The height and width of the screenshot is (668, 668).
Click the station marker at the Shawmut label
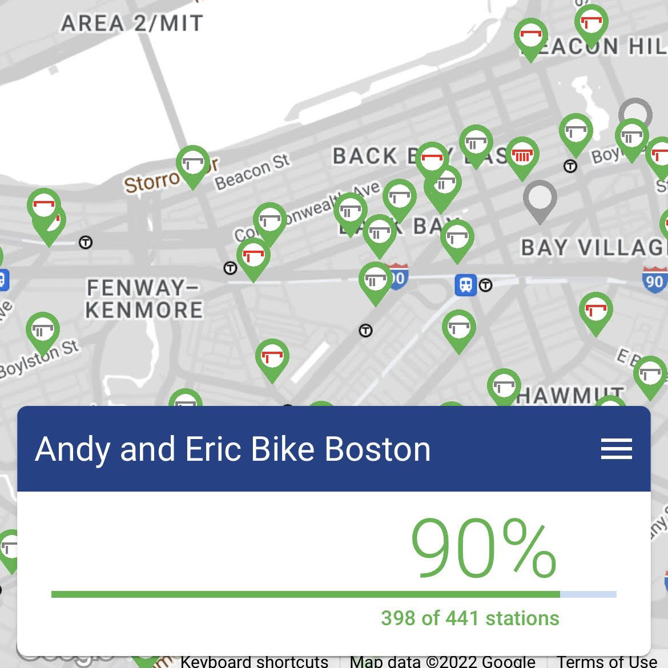coord(504,387)
